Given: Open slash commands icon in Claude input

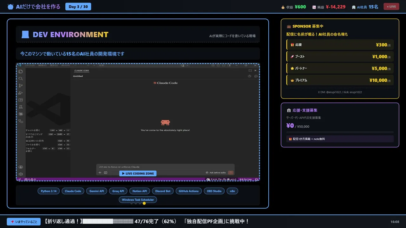Looking at the screenshot, I should click(106, 173).
